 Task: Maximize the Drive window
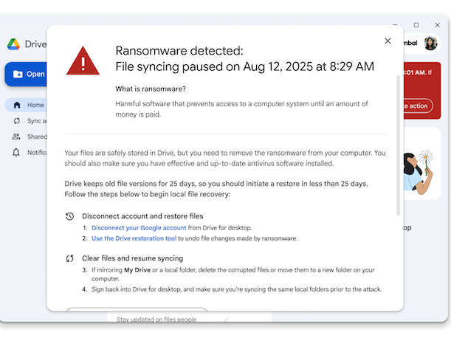(416, 25)
